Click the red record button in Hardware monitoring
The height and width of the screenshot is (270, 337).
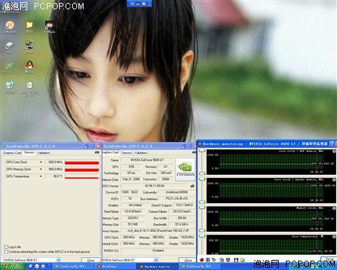click(202, 260)
